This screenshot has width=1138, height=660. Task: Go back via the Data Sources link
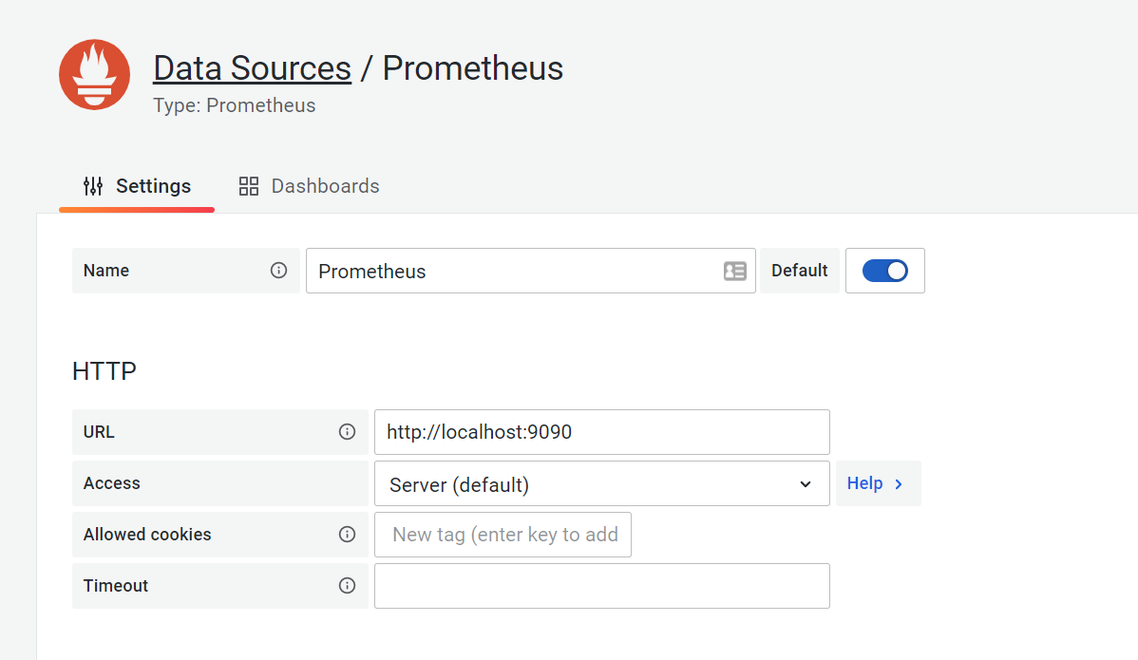(x=252, y=68)
